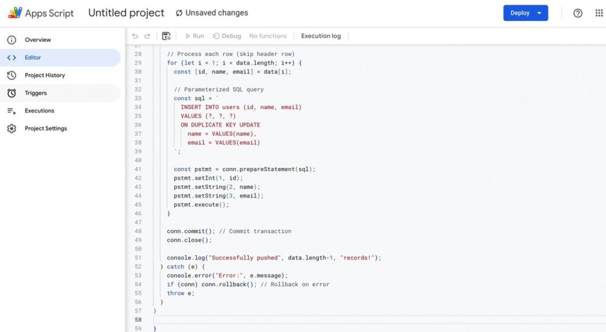Expand the Deploy dropdown arrow
This screenshot has height=332, width=606.
(539, 13)
